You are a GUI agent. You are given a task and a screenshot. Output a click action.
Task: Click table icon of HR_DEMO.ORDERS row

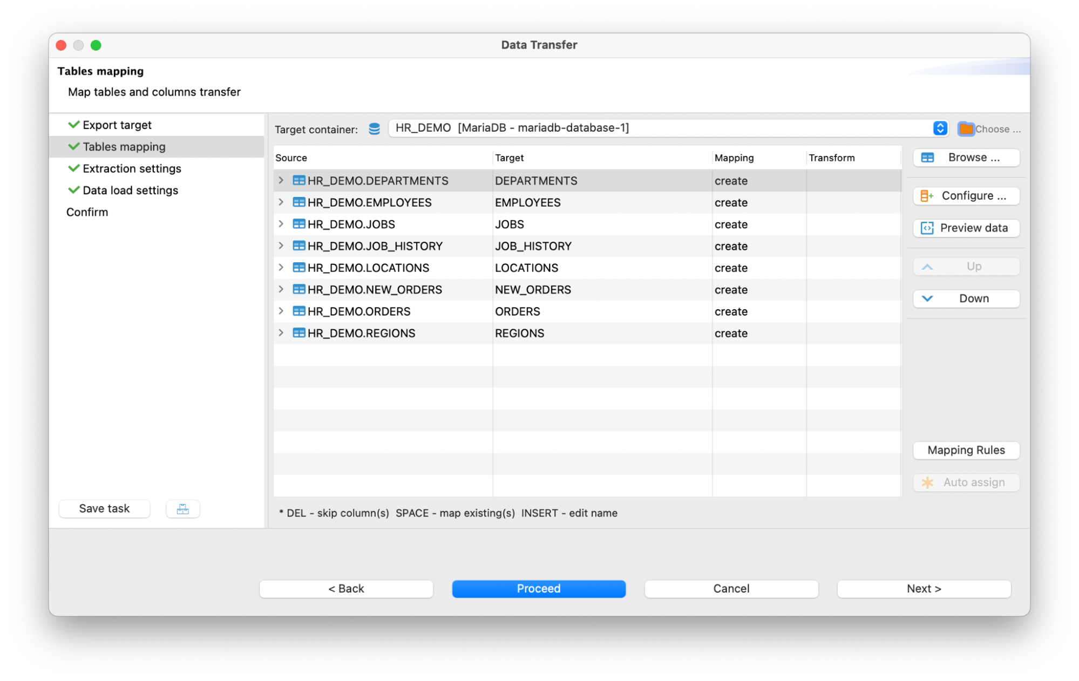coord(299,311)
